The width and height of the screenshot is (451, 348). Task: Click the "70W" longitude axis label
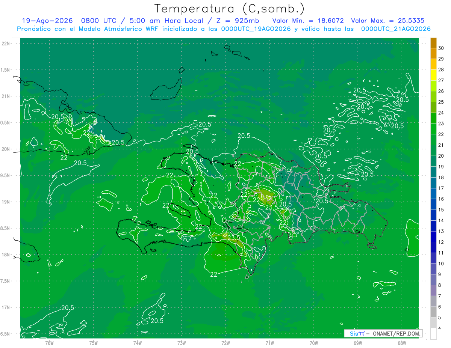313,343
